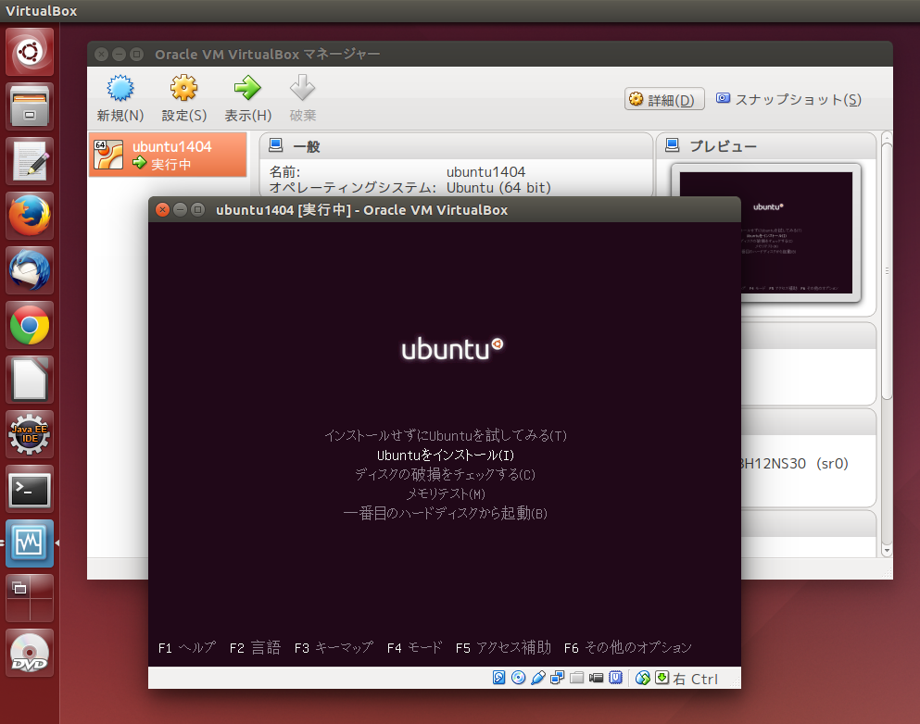Open the Terminal launcher icon
The height and width of the screenshot is (724, 920).
pos(30,489)
